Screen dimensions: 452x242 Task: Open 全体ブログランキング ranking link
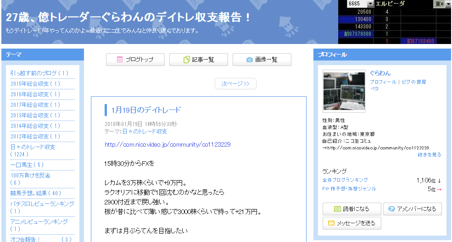(345, 180)
